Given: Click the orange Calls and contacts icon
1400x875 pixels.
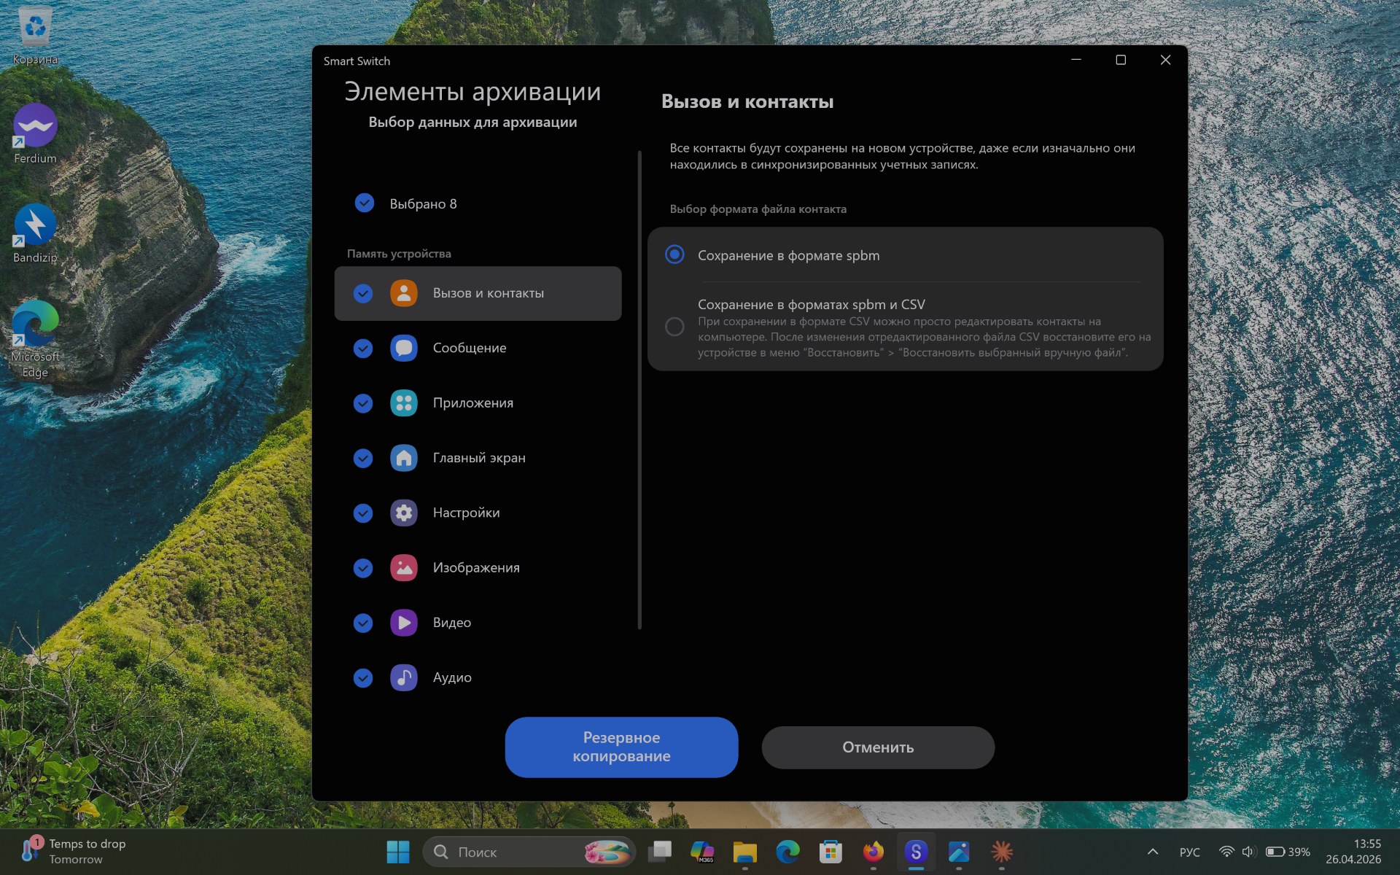Looking at the screenshot, I should tap(403, 293).
